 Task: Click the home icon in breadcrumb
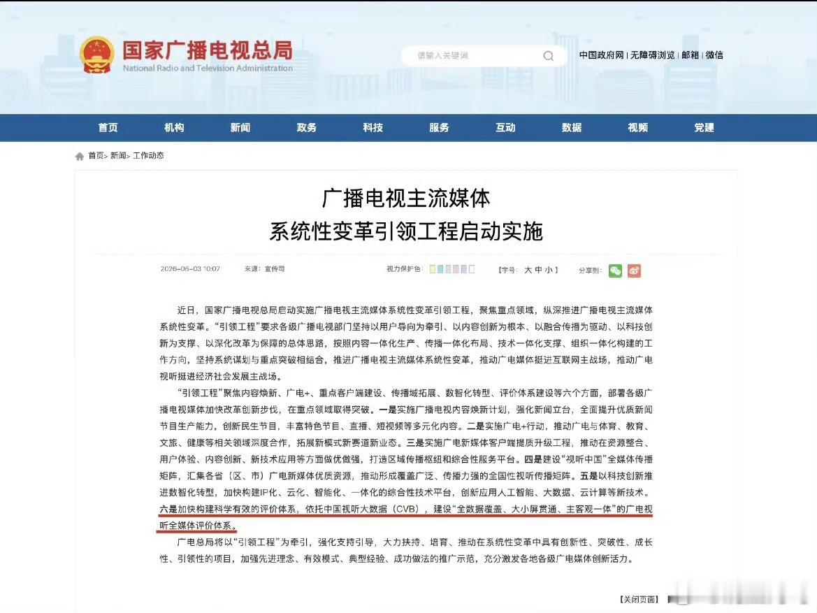[x=79, y=156]
